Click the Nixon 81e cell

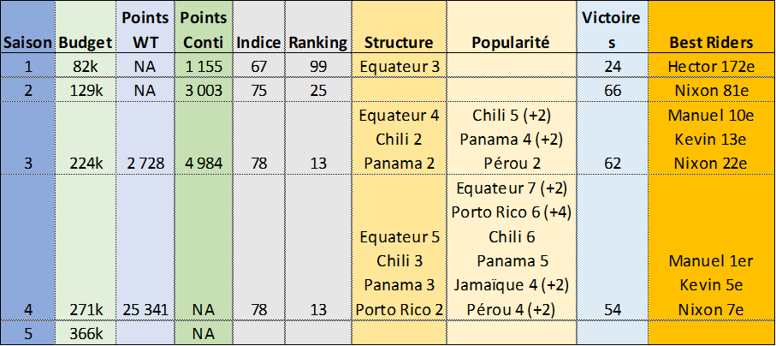[x=712, y=90]
